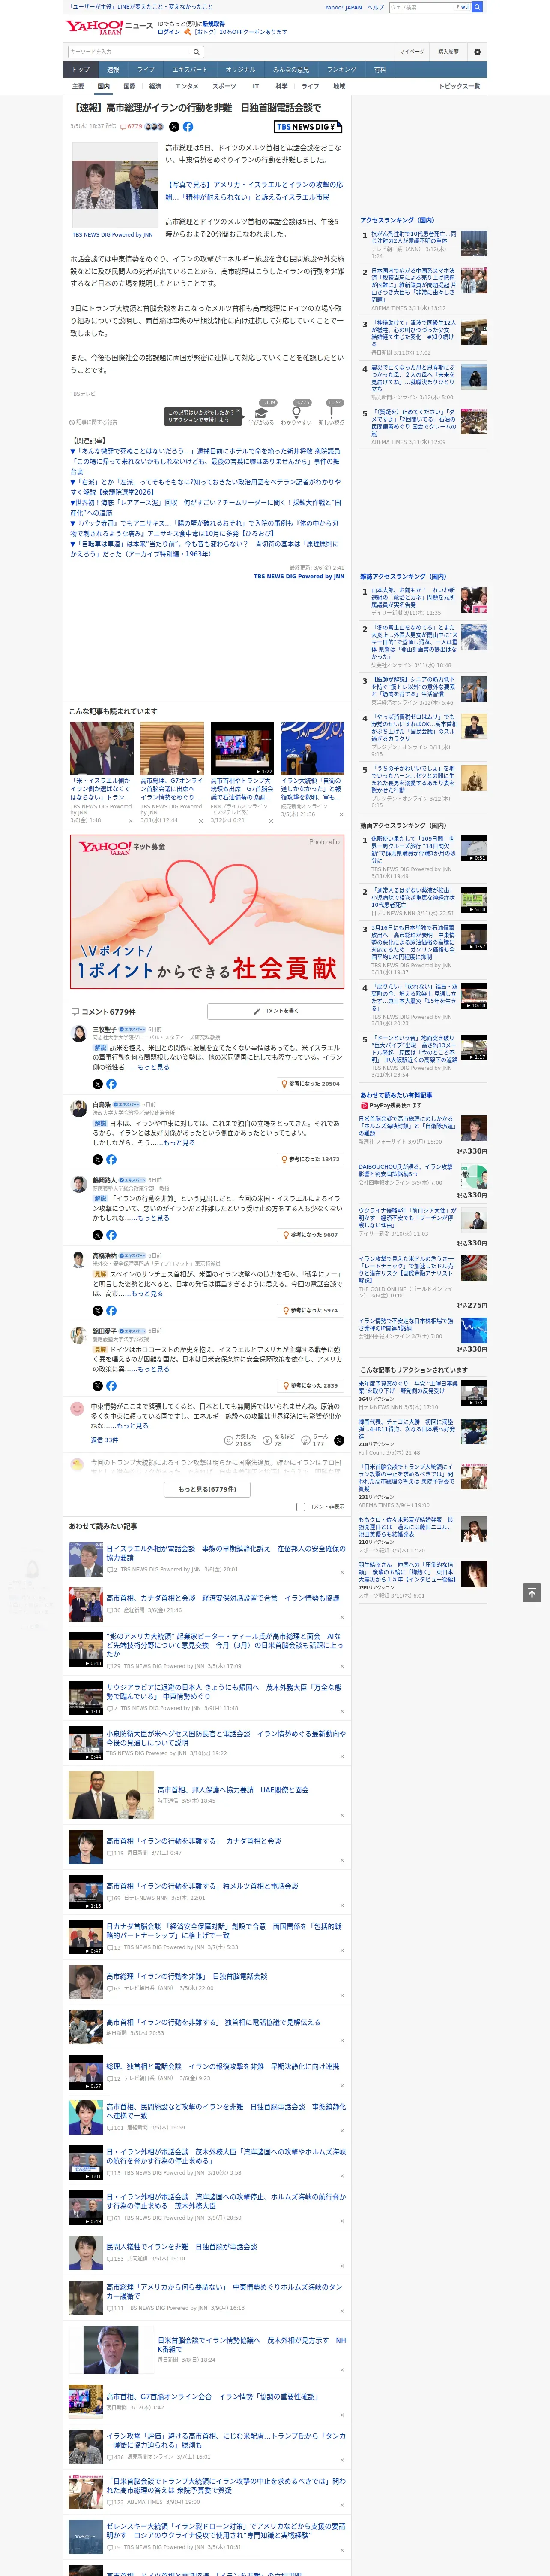Open the 速報 navigation tab

pyautogui.click(x=113, y=70)
